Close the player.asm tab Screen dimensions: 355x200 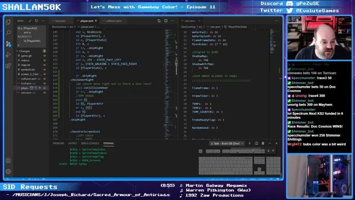96,21
